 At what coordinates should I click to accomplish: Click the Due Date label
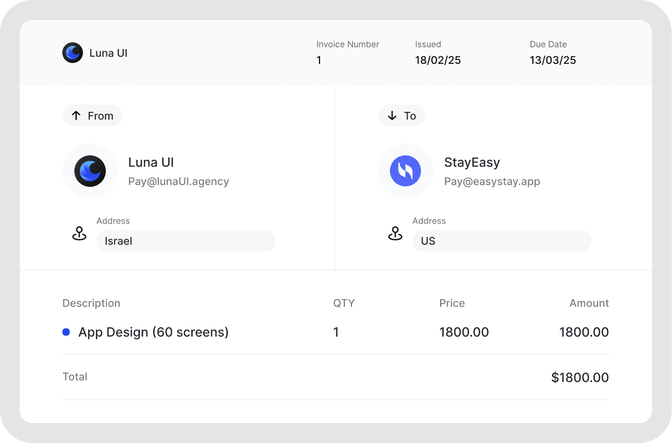click(548, 44)
